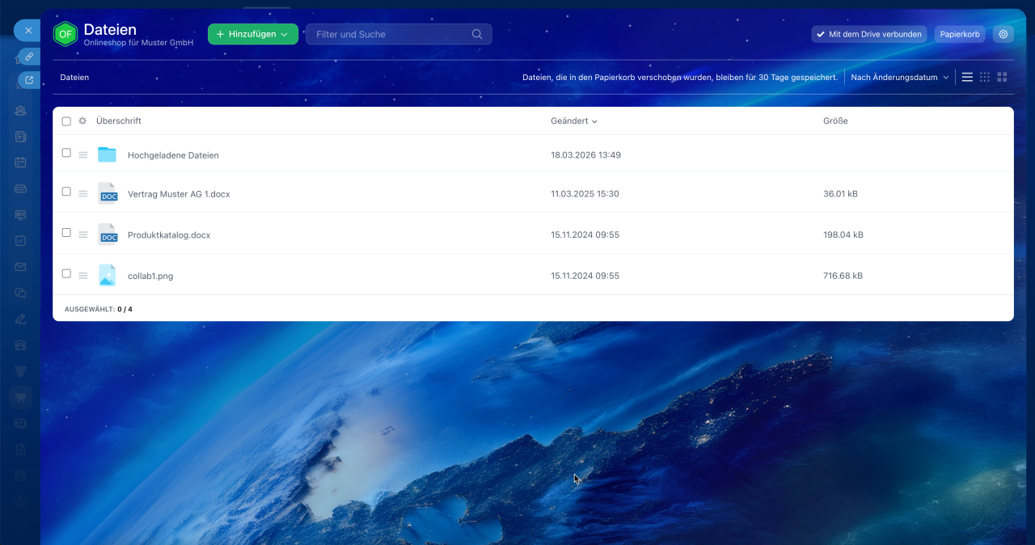Select checkbox for Produktkatalog.docx
This screenshot has height=545, width=1035.
(x=66, y=233)
